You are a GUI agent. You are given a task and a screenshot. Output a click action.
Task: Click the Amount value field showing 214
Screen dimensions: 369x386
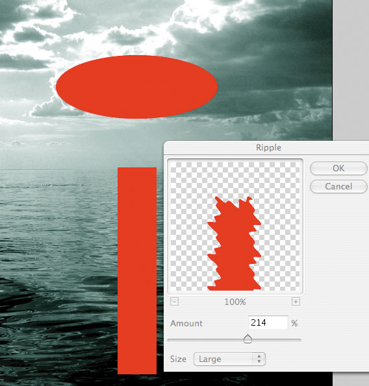tap(268, 322)
